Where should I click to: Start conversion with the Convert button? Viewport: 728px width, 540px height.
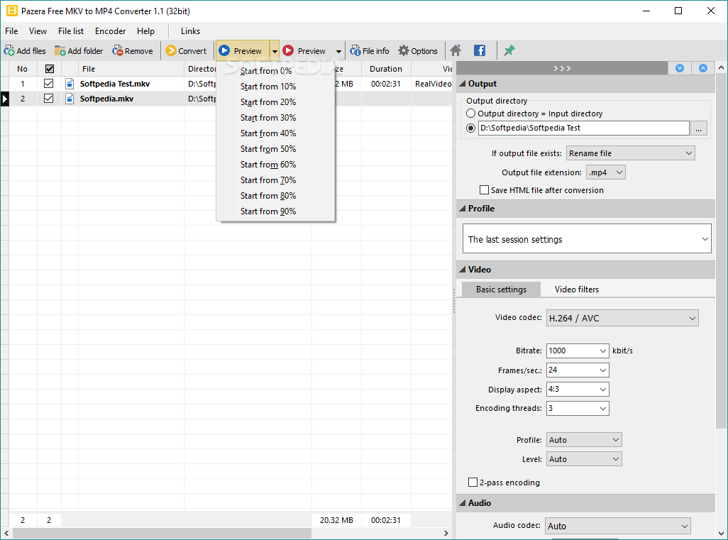pyautogui.click(x=186, y=50)
